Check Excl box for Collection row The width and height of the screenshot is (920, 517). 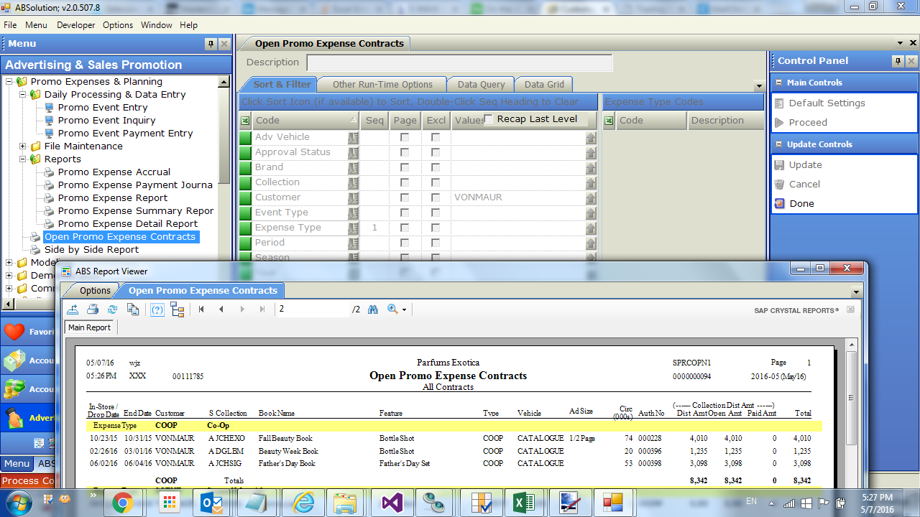click(x=436, y=182)
